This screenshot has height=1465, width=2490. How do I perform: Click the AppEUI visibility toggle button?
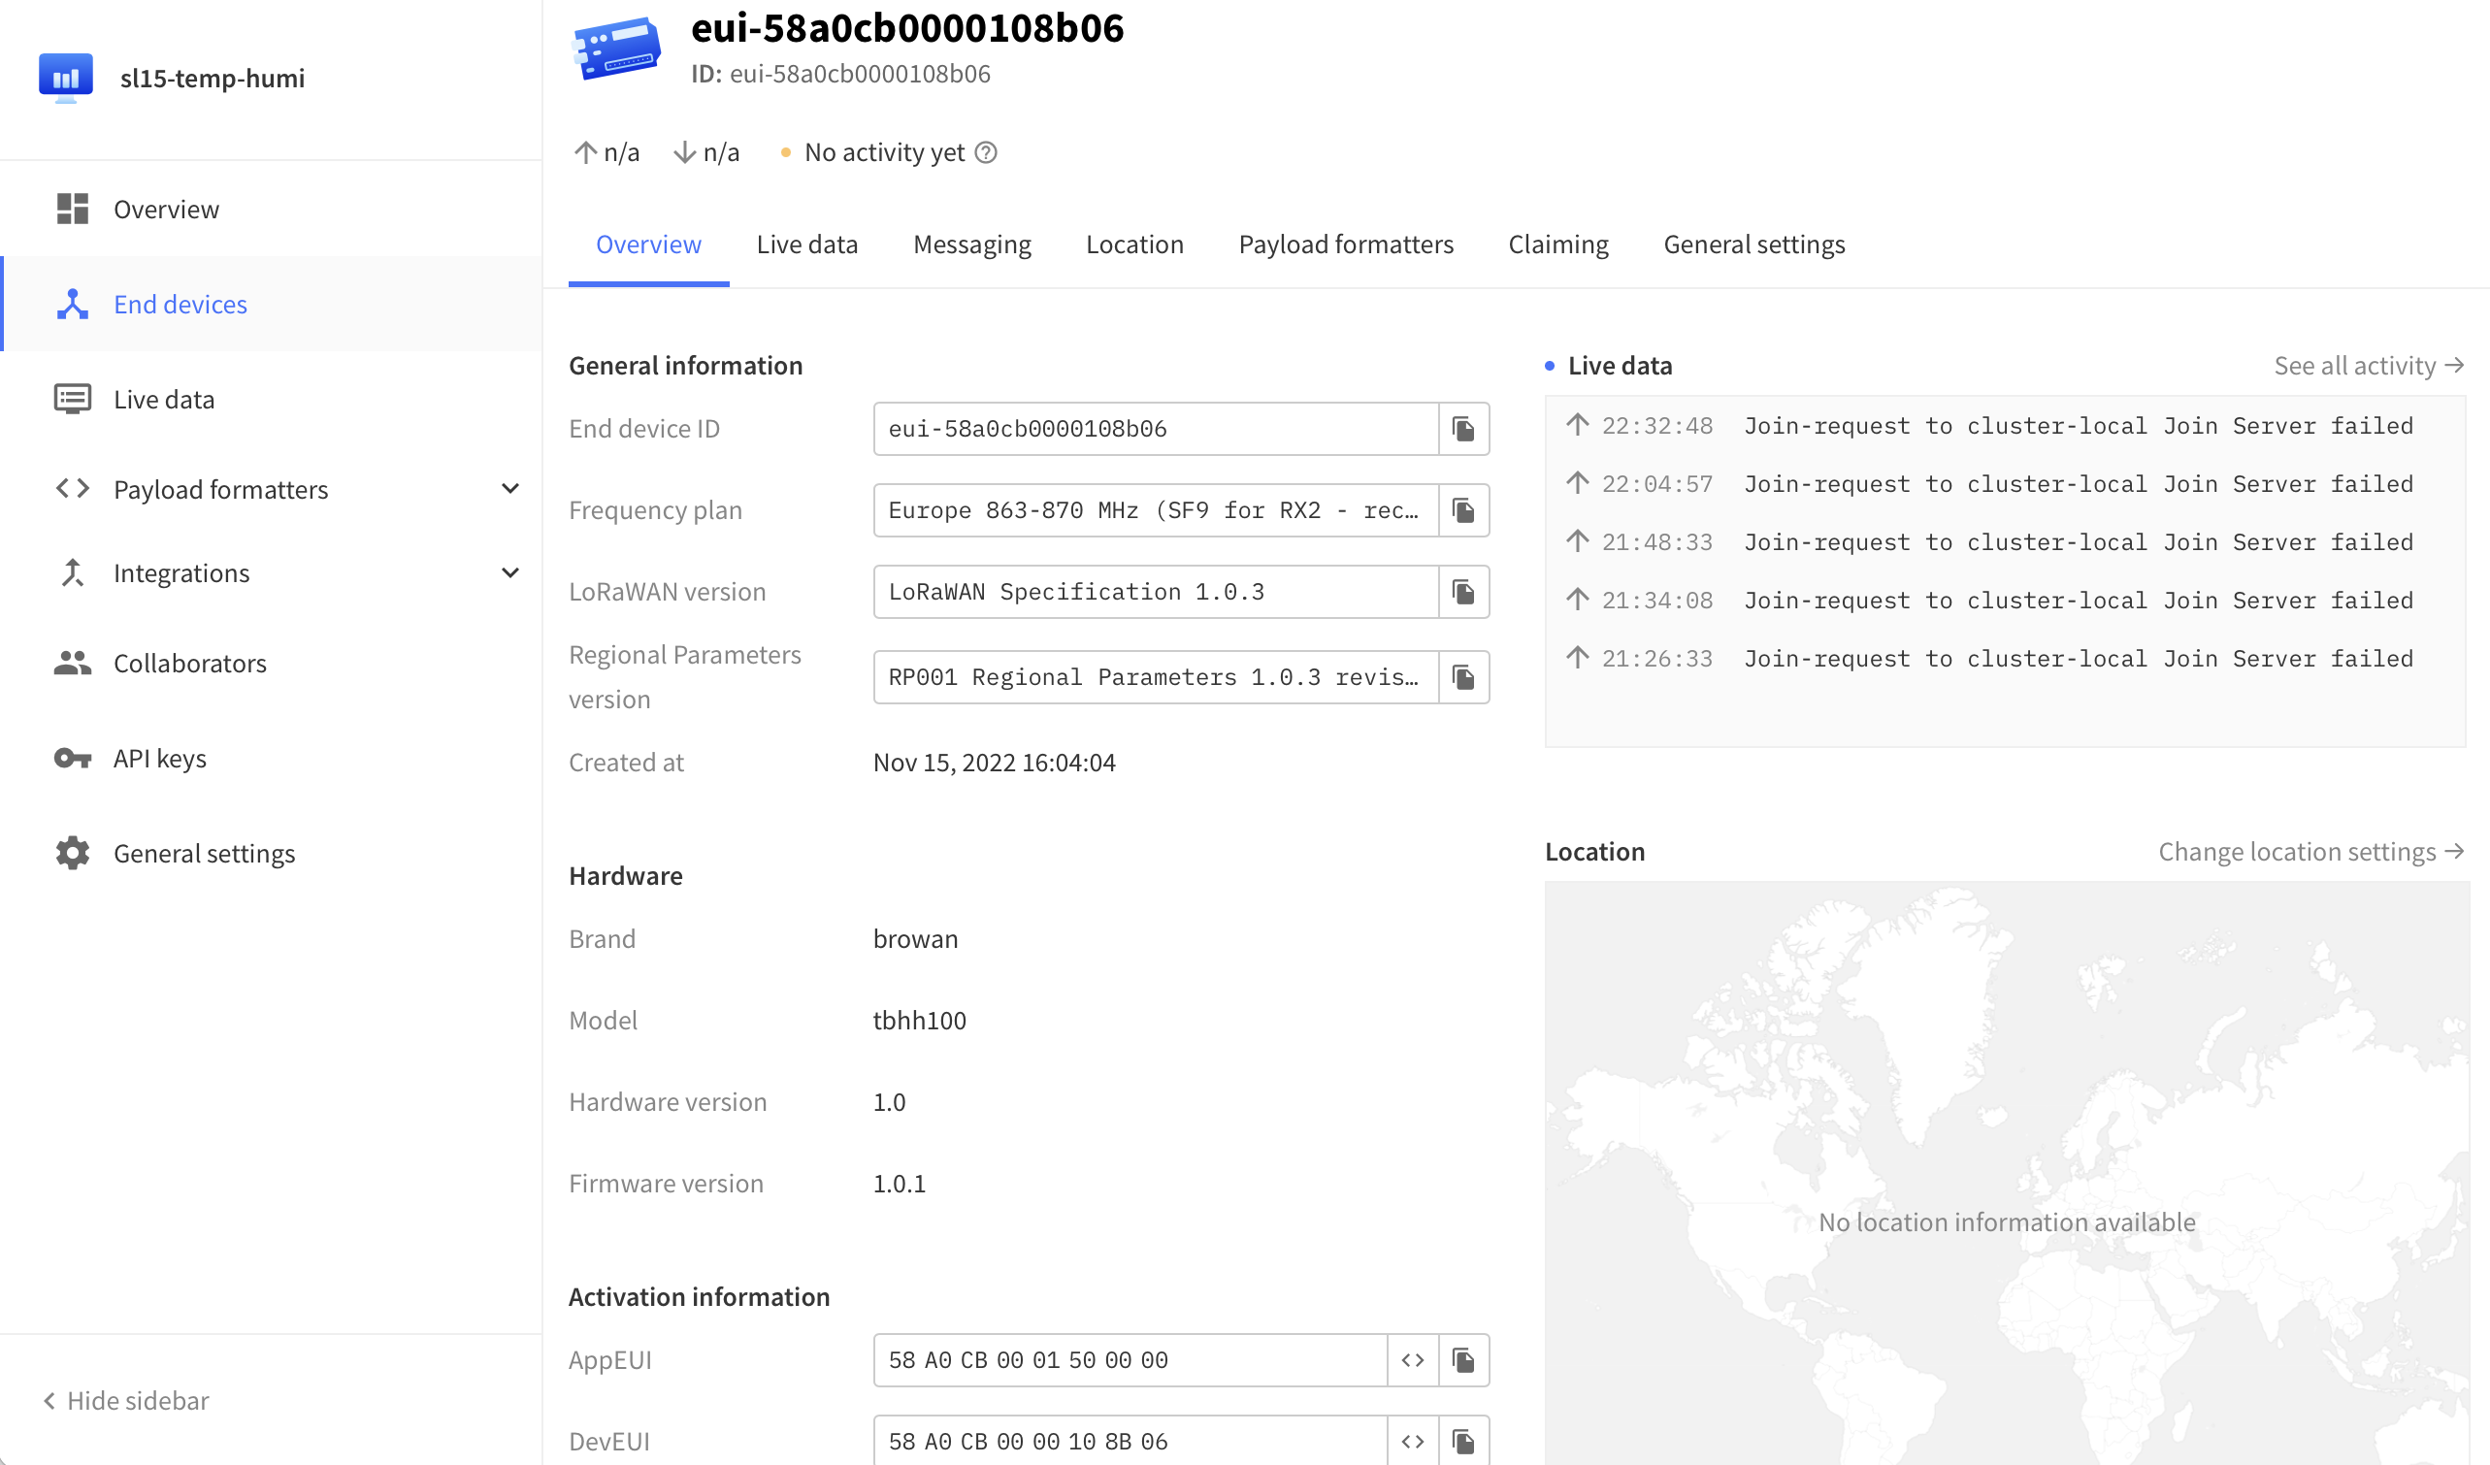(1413, 1360)
